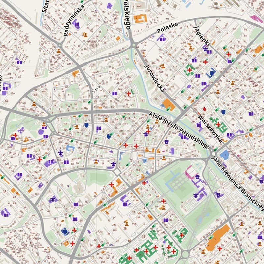The width and height of the screenshot is (264, 264).
Task: Select the orange building labeled 14B
Action: 150,217
